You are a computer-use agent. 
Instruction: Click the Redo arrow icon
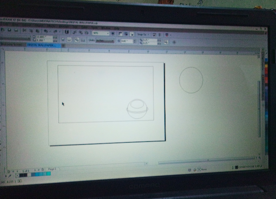[55, 31]
